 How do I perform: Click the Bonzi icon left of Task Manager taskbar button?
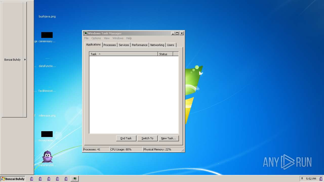[x=66, y=179]
